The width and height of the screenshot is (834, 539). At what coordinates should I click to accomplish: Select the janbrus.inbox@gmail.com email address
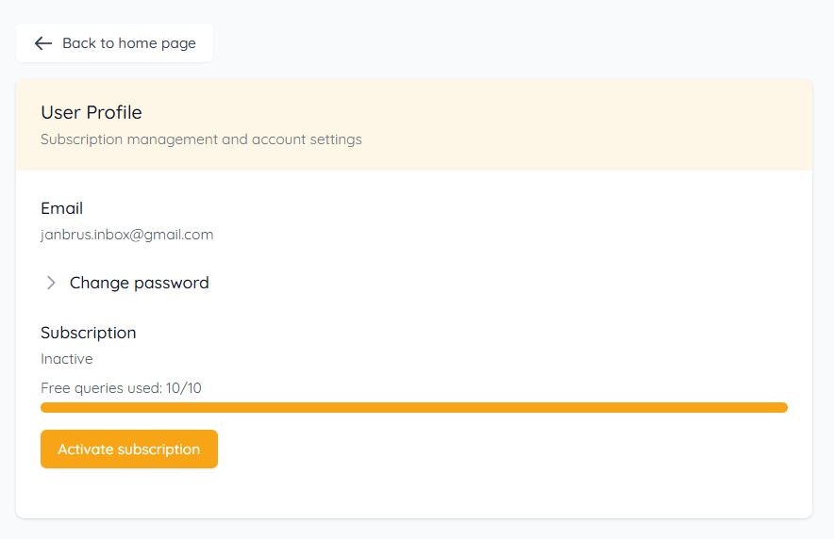click(127, 235)
